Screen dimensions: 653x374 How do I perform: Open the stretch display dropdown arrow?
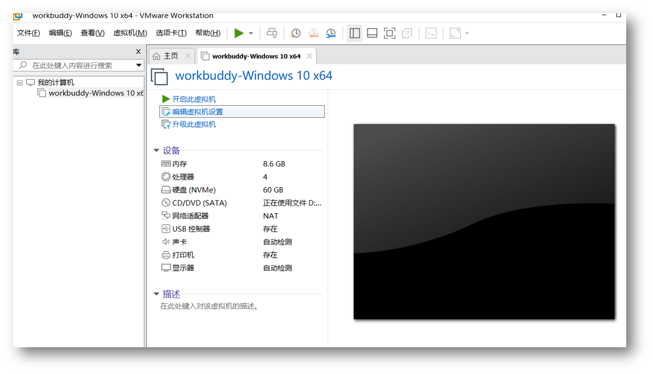point(467,33)
